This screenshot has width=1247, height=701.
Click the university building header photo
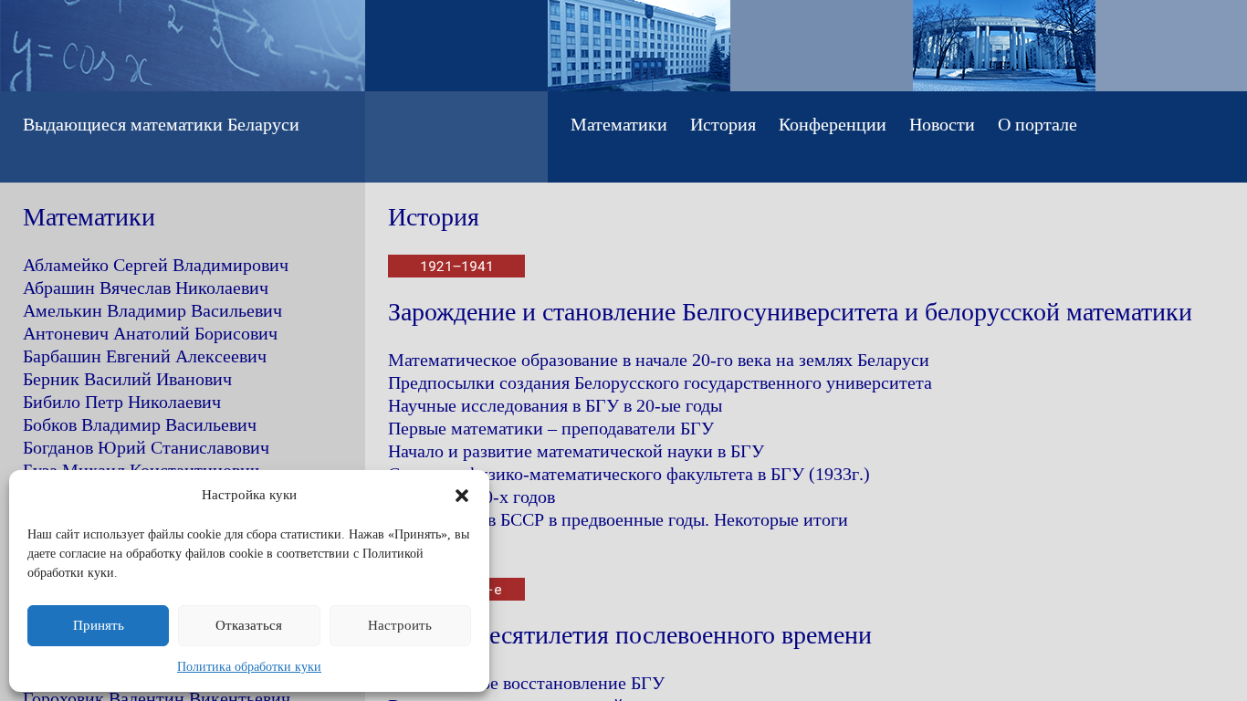click(x=639, y=46)
